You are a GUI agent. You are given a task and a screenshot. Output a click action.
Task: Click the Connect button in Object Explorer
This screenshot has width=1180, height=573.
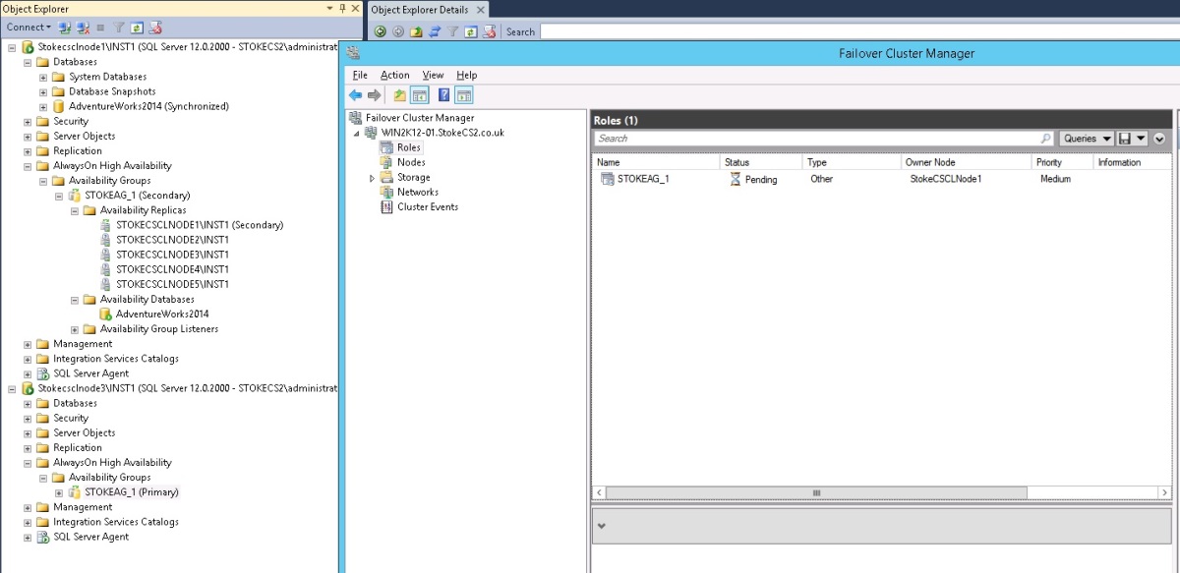point(29,28)
